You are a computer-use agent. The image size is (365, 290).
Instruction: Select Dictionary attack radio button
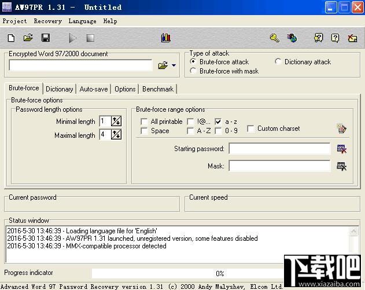coord(278,62)
